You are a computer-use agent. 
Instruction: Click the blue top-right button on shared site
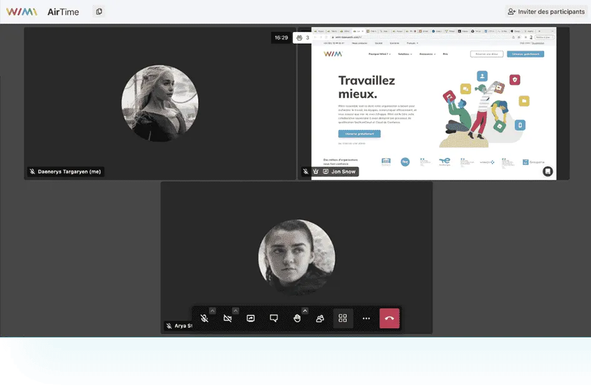pyautogui.click(x=525, y=54)
